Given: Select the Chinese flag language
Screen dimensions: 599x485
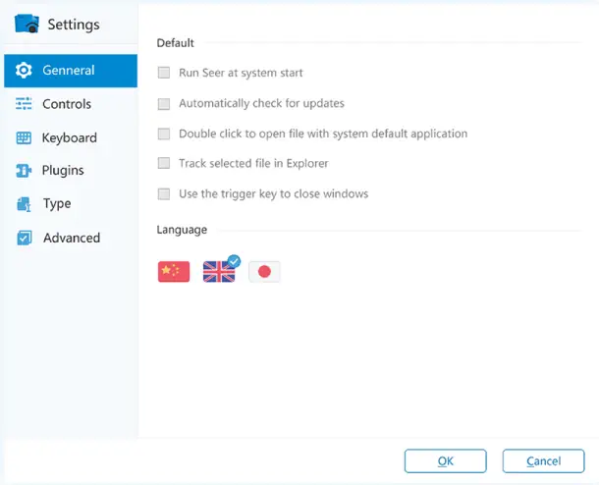Looking at the screenshot, I should [x=174, y=272].
